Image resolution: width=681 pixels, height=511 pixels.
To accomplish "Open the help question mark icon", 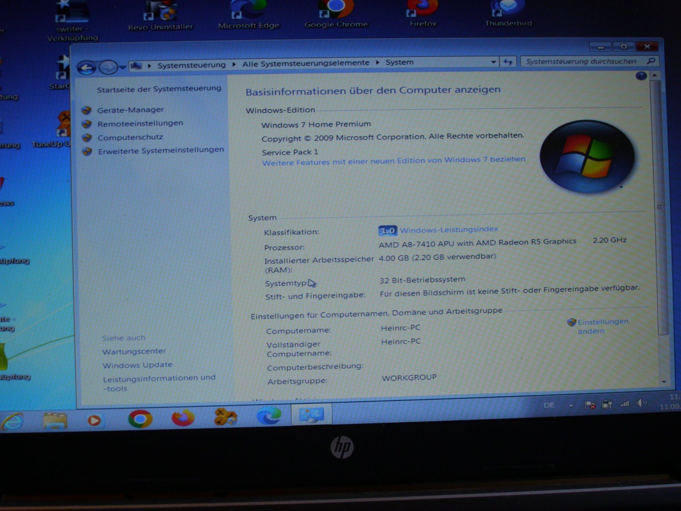I will click(641, 76).
